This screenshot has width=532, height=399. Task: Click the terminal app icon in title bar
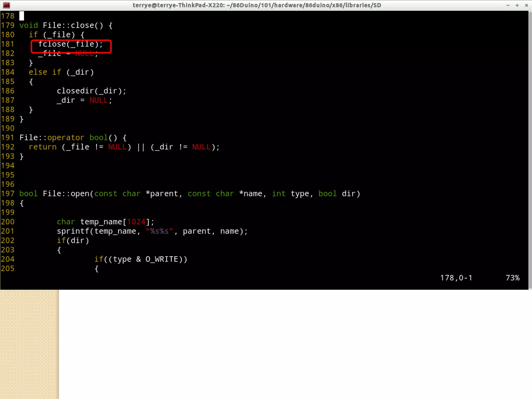(x=6, y=5)
